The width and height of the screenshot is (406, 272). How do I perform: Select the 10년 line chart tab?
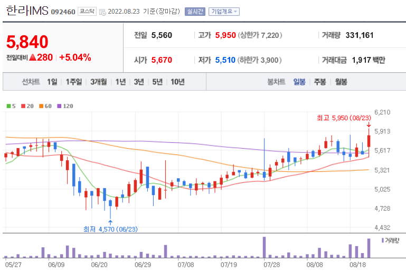tap(177, 82)
